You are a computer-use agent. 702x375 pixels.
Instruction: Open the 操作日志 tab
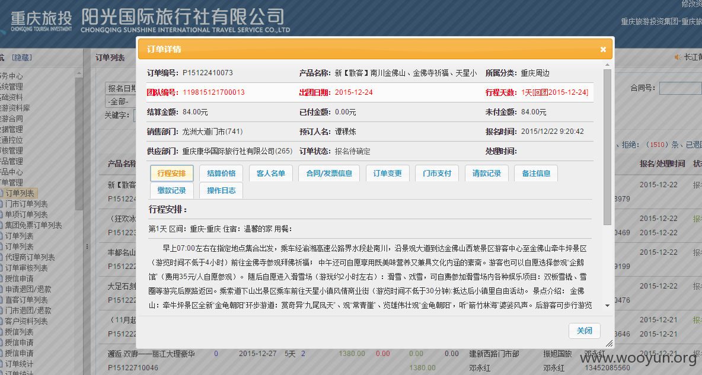[221, 190]
